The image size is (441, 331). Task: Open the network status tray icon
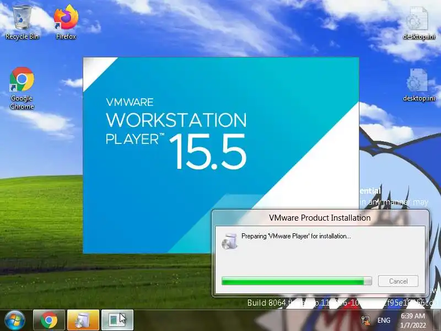coord(366,321)
